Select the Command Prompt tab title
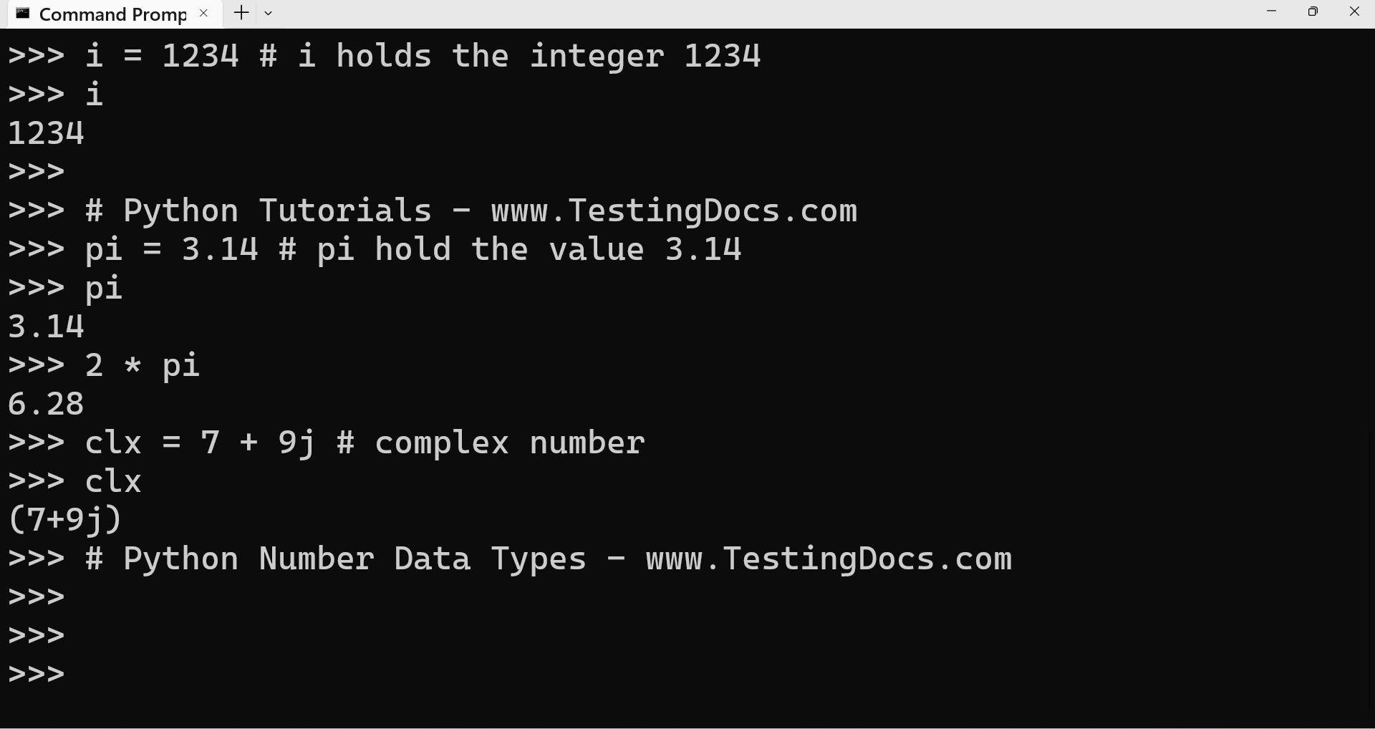 pyautogui.click(x=107, y=14)
